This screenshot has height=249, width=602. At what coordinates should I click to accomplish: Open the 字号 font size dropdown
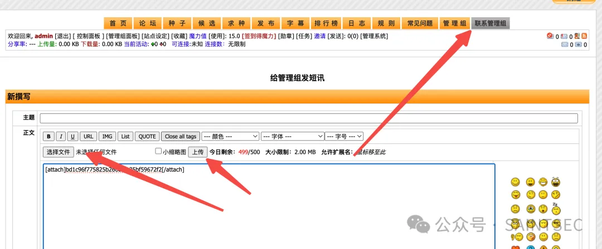click(x=344, y=136)
